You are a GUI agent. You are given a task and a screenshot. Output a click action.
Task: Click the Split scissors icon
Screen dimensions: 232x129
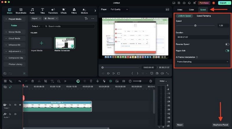pos(39,81)
